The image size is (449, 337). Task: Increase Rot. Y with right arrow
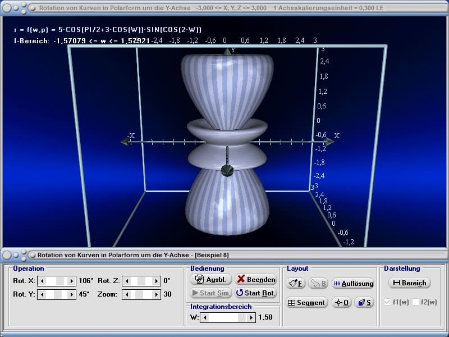tap(72, 294)
